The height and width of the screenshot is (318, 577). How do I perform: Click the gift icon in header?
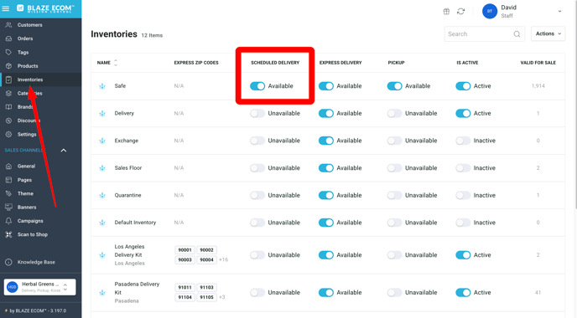coord(446,12)
